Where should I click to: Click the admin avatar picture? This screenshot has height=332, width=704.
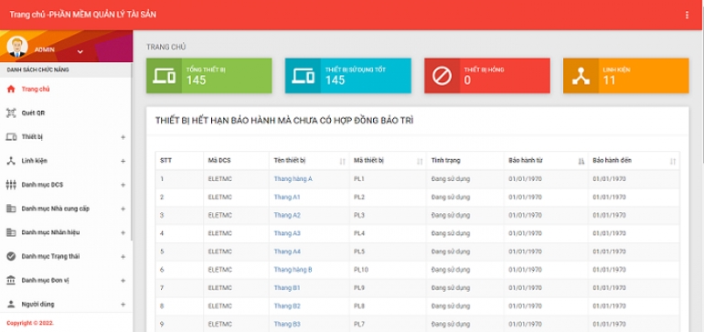[x=17, y=47]
